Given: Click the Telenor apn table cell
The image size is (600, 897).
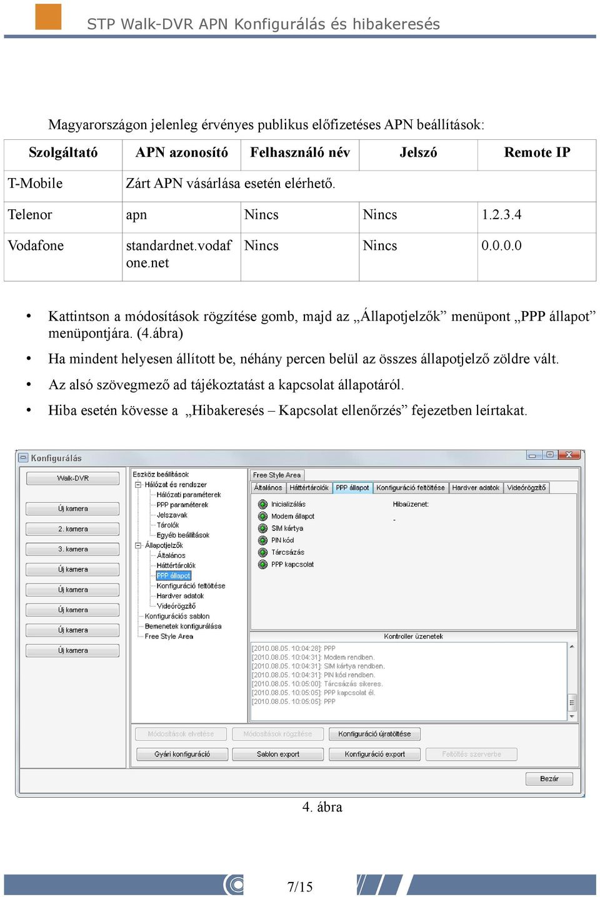Looking at the screenshot, I should pos(181,217).
